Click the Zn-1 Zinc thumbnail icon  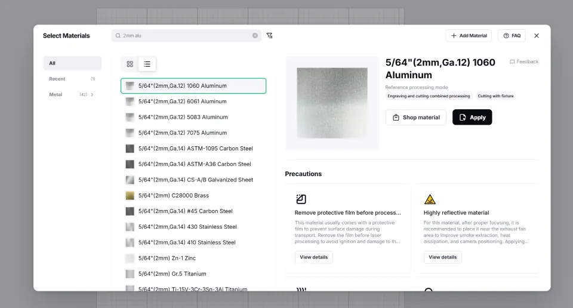[x=130, y=258]
